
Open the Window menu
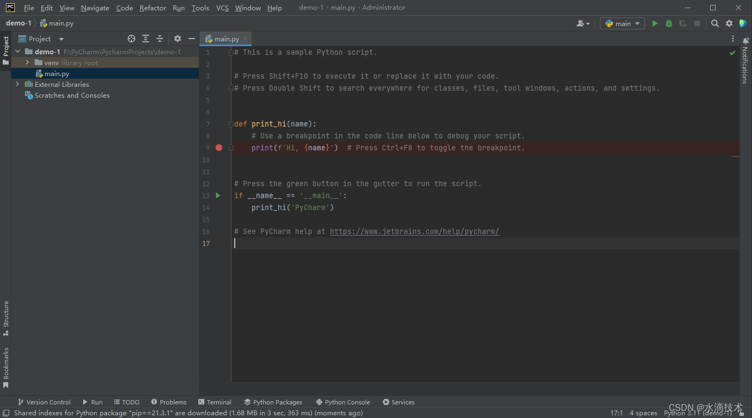(248, 8)
